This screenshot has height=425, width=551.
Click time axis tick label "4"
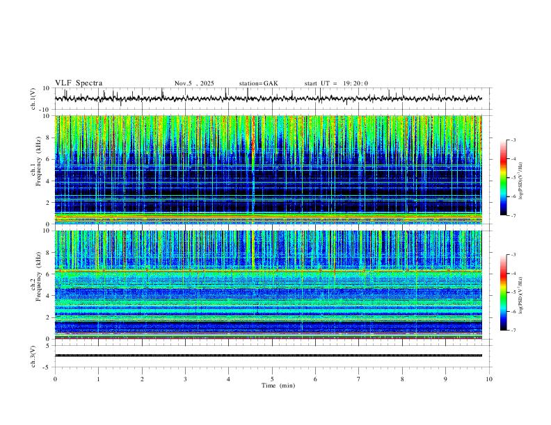tap(228, 379)
